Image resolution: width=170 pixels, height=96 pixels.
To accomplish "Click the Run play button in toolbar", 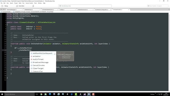I will pos(2,6).
